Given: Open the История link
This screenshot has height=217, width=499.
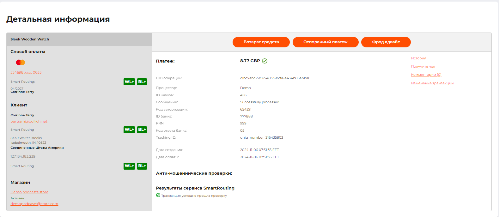Looking at the screenshot, I should [418, 58].
